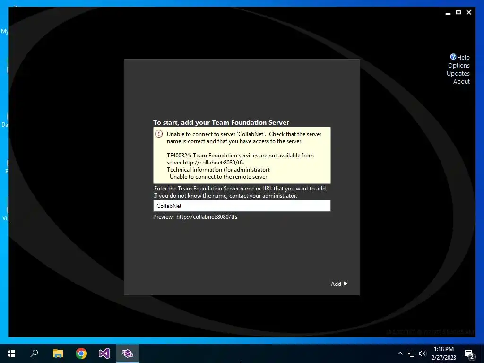
Task: Click the server name input field
Action: point(242,206)
